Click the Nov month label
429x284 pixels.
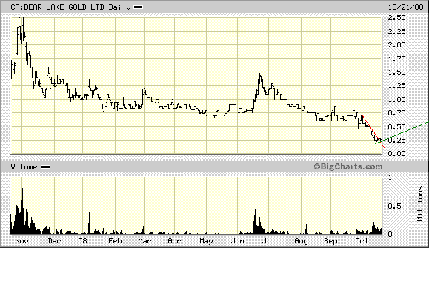coord(21,241)
